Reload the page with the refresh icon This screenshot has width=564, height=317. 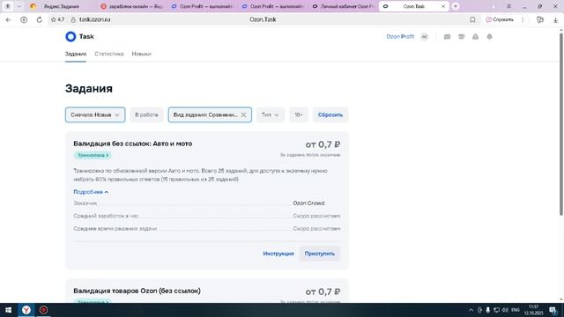point(39,19)
